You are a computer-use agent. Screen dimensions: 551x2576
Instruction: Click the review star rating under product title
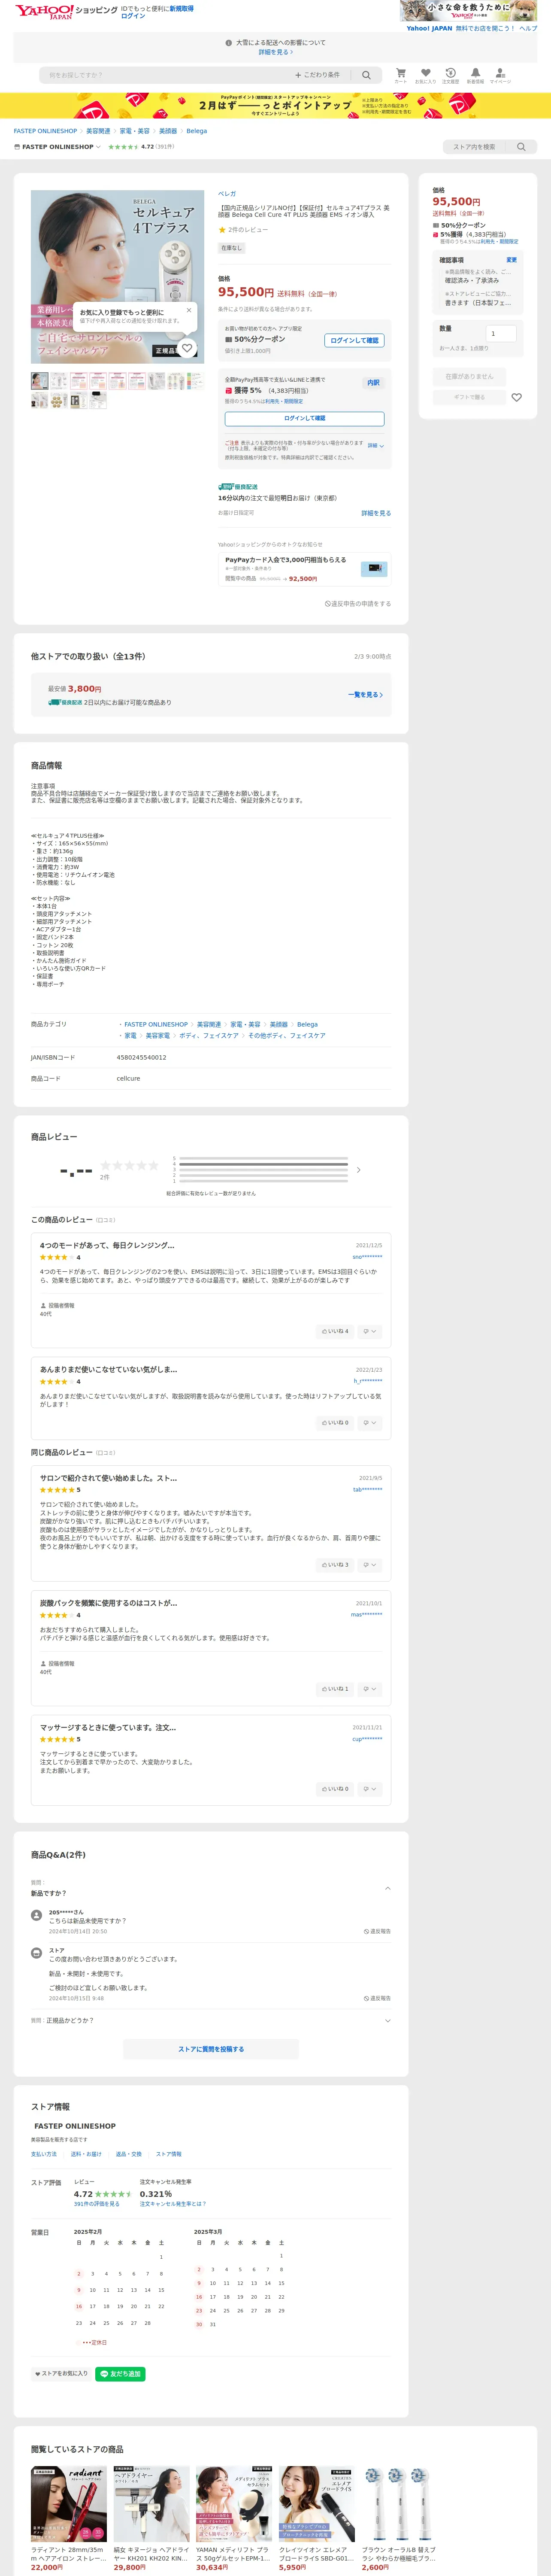click(243, 230)
